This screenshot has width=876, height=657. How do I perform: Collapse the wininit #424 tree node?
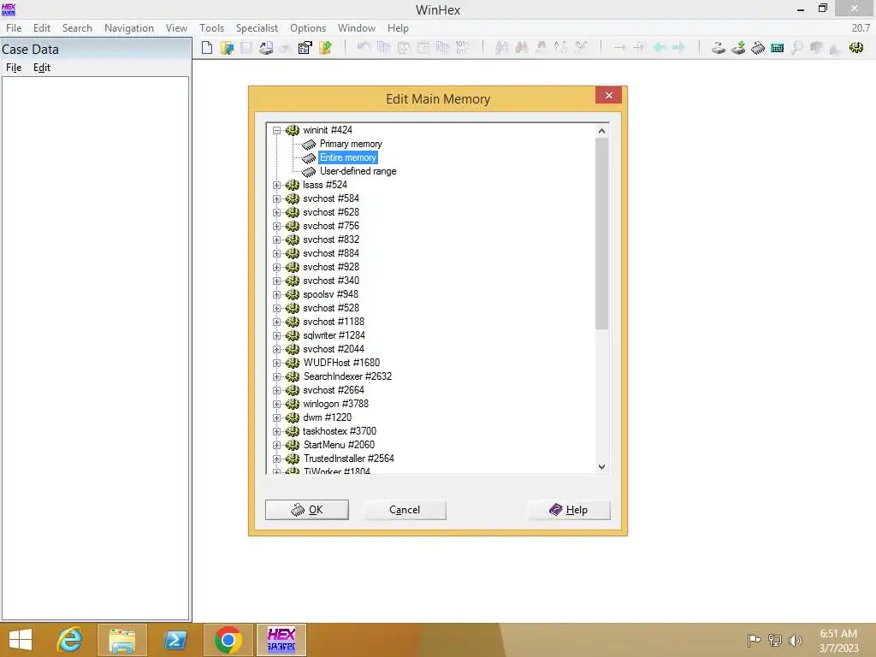click(276, 130)
